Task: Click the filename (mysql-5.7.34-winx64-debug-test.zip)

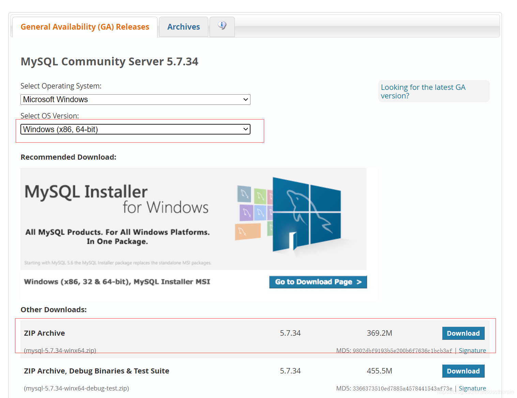Action: (76, 388)
